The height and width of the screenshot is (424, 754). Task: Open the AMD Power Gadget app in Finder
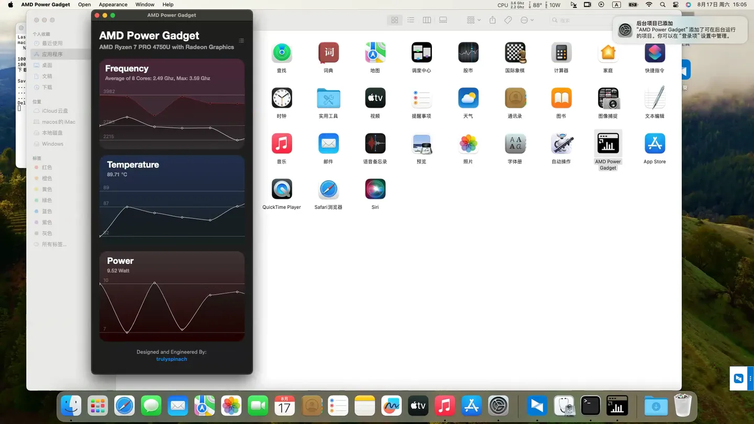pyautogui.click(x=608, y=143)
